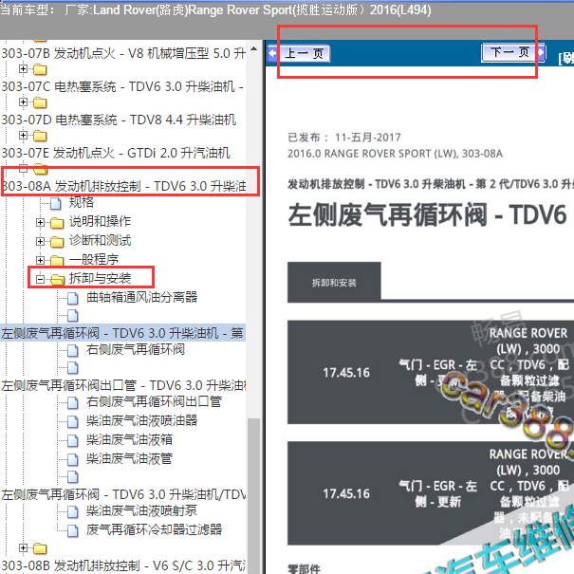
Task: Open 曲轴箱通风油分离器 document
Action: (x=142, y=297)
